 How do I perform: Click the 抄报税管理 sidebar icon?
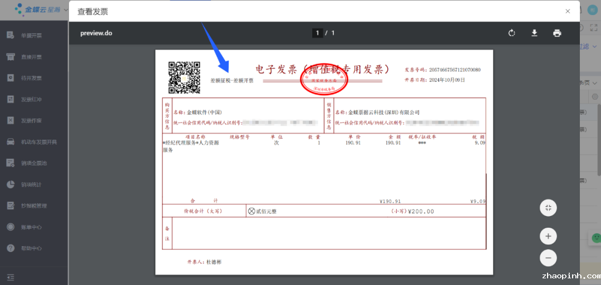[x=11, y=205]
